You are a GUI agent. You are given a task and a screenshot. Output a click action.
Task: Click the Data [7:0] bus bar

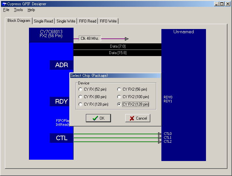click(117, 46)
